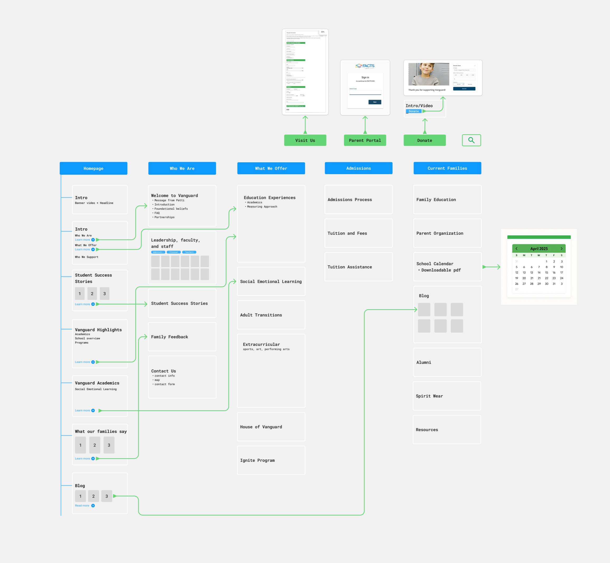Click previous month arrow in April 2025 calendar
Image resolution: width=610 pixels, height=563 pixels.
point(516,249)
